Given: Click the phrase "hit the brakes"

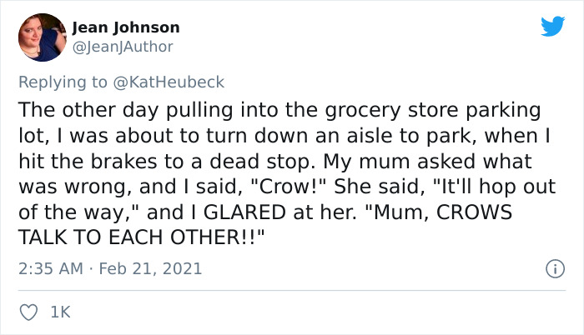Looking at the screenshot, I should (x=88, y=162).
